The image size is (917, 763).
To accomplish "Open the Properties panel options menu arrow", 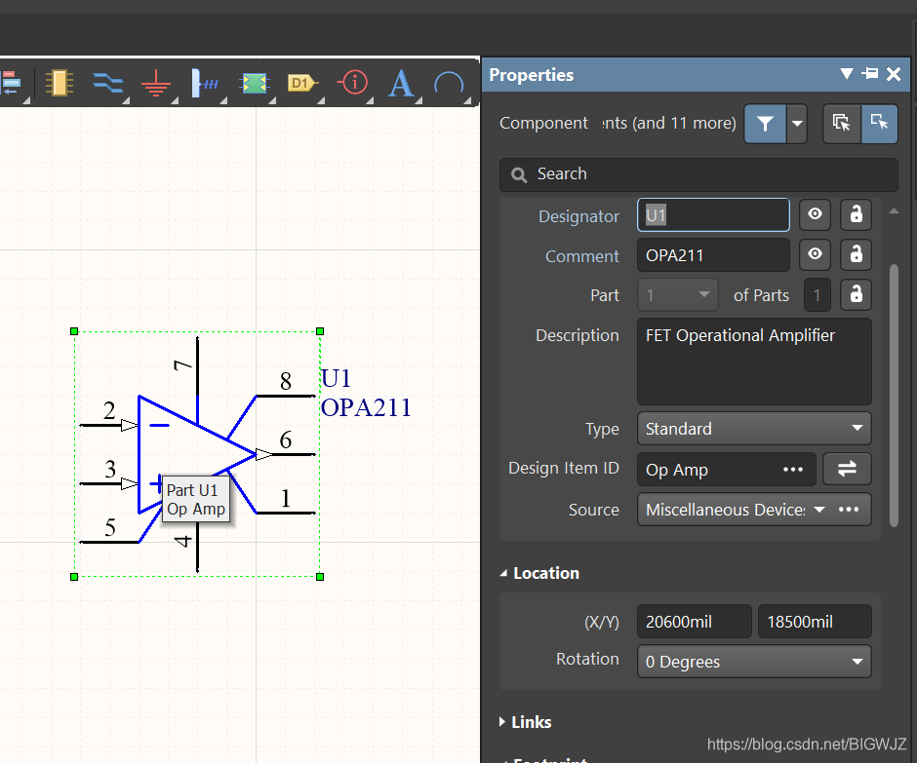I will pyautogui.click(x=846, y=75).
